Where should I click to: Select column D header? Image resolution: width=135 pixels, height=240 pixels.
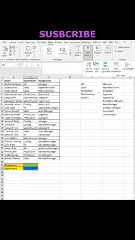pyautogui.click(x=70, y=77)
